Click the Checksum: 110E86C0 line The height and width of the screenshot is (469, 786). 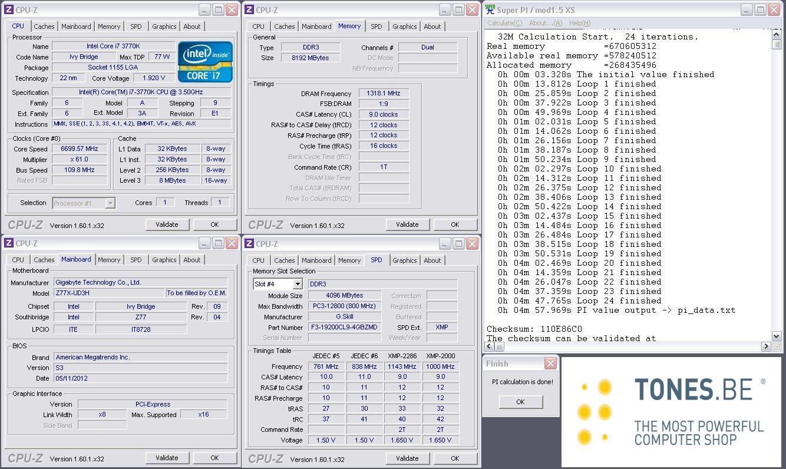click(534, 329)
